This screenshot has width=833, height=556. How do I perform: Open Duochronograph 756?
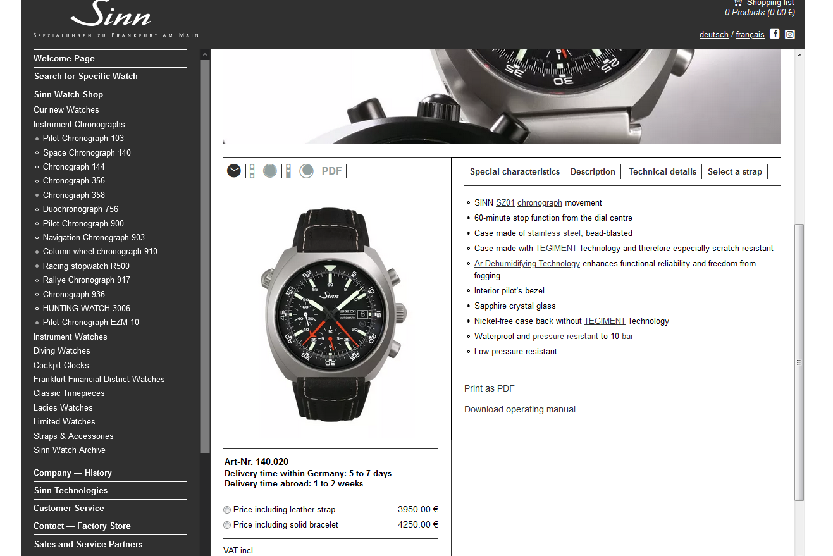coord(80,209)
